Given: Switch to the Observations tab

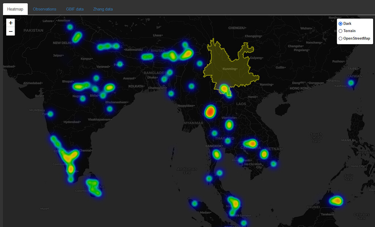Looking at the screenshot, I should click(44, 9).
